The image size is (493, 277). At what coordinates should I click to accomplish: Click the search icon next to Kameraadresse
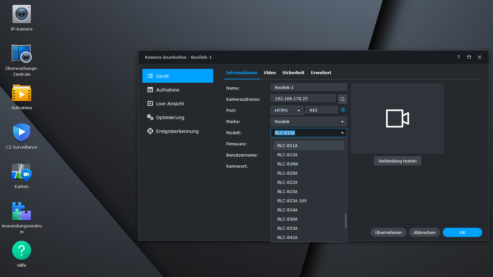(x=342, y=99)
